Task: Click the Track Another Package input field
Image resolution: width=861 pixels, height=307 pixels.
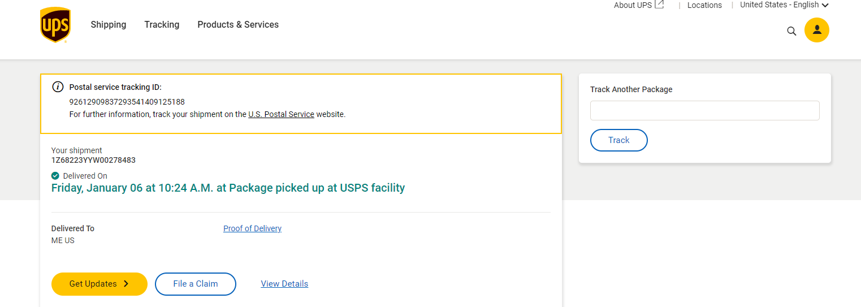Action: (704, 111)
